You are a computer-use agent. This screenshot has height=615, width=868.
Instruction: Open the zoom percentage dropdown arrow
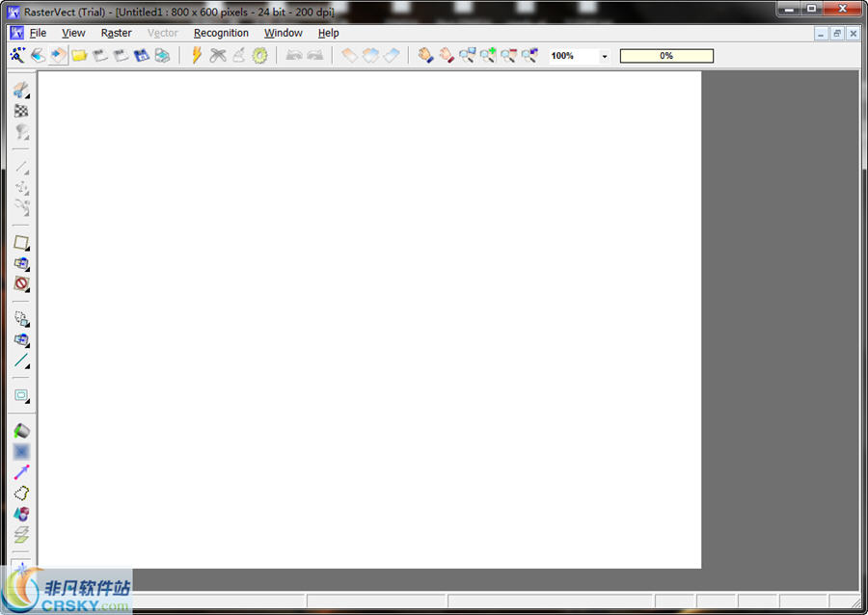[605, 57]
